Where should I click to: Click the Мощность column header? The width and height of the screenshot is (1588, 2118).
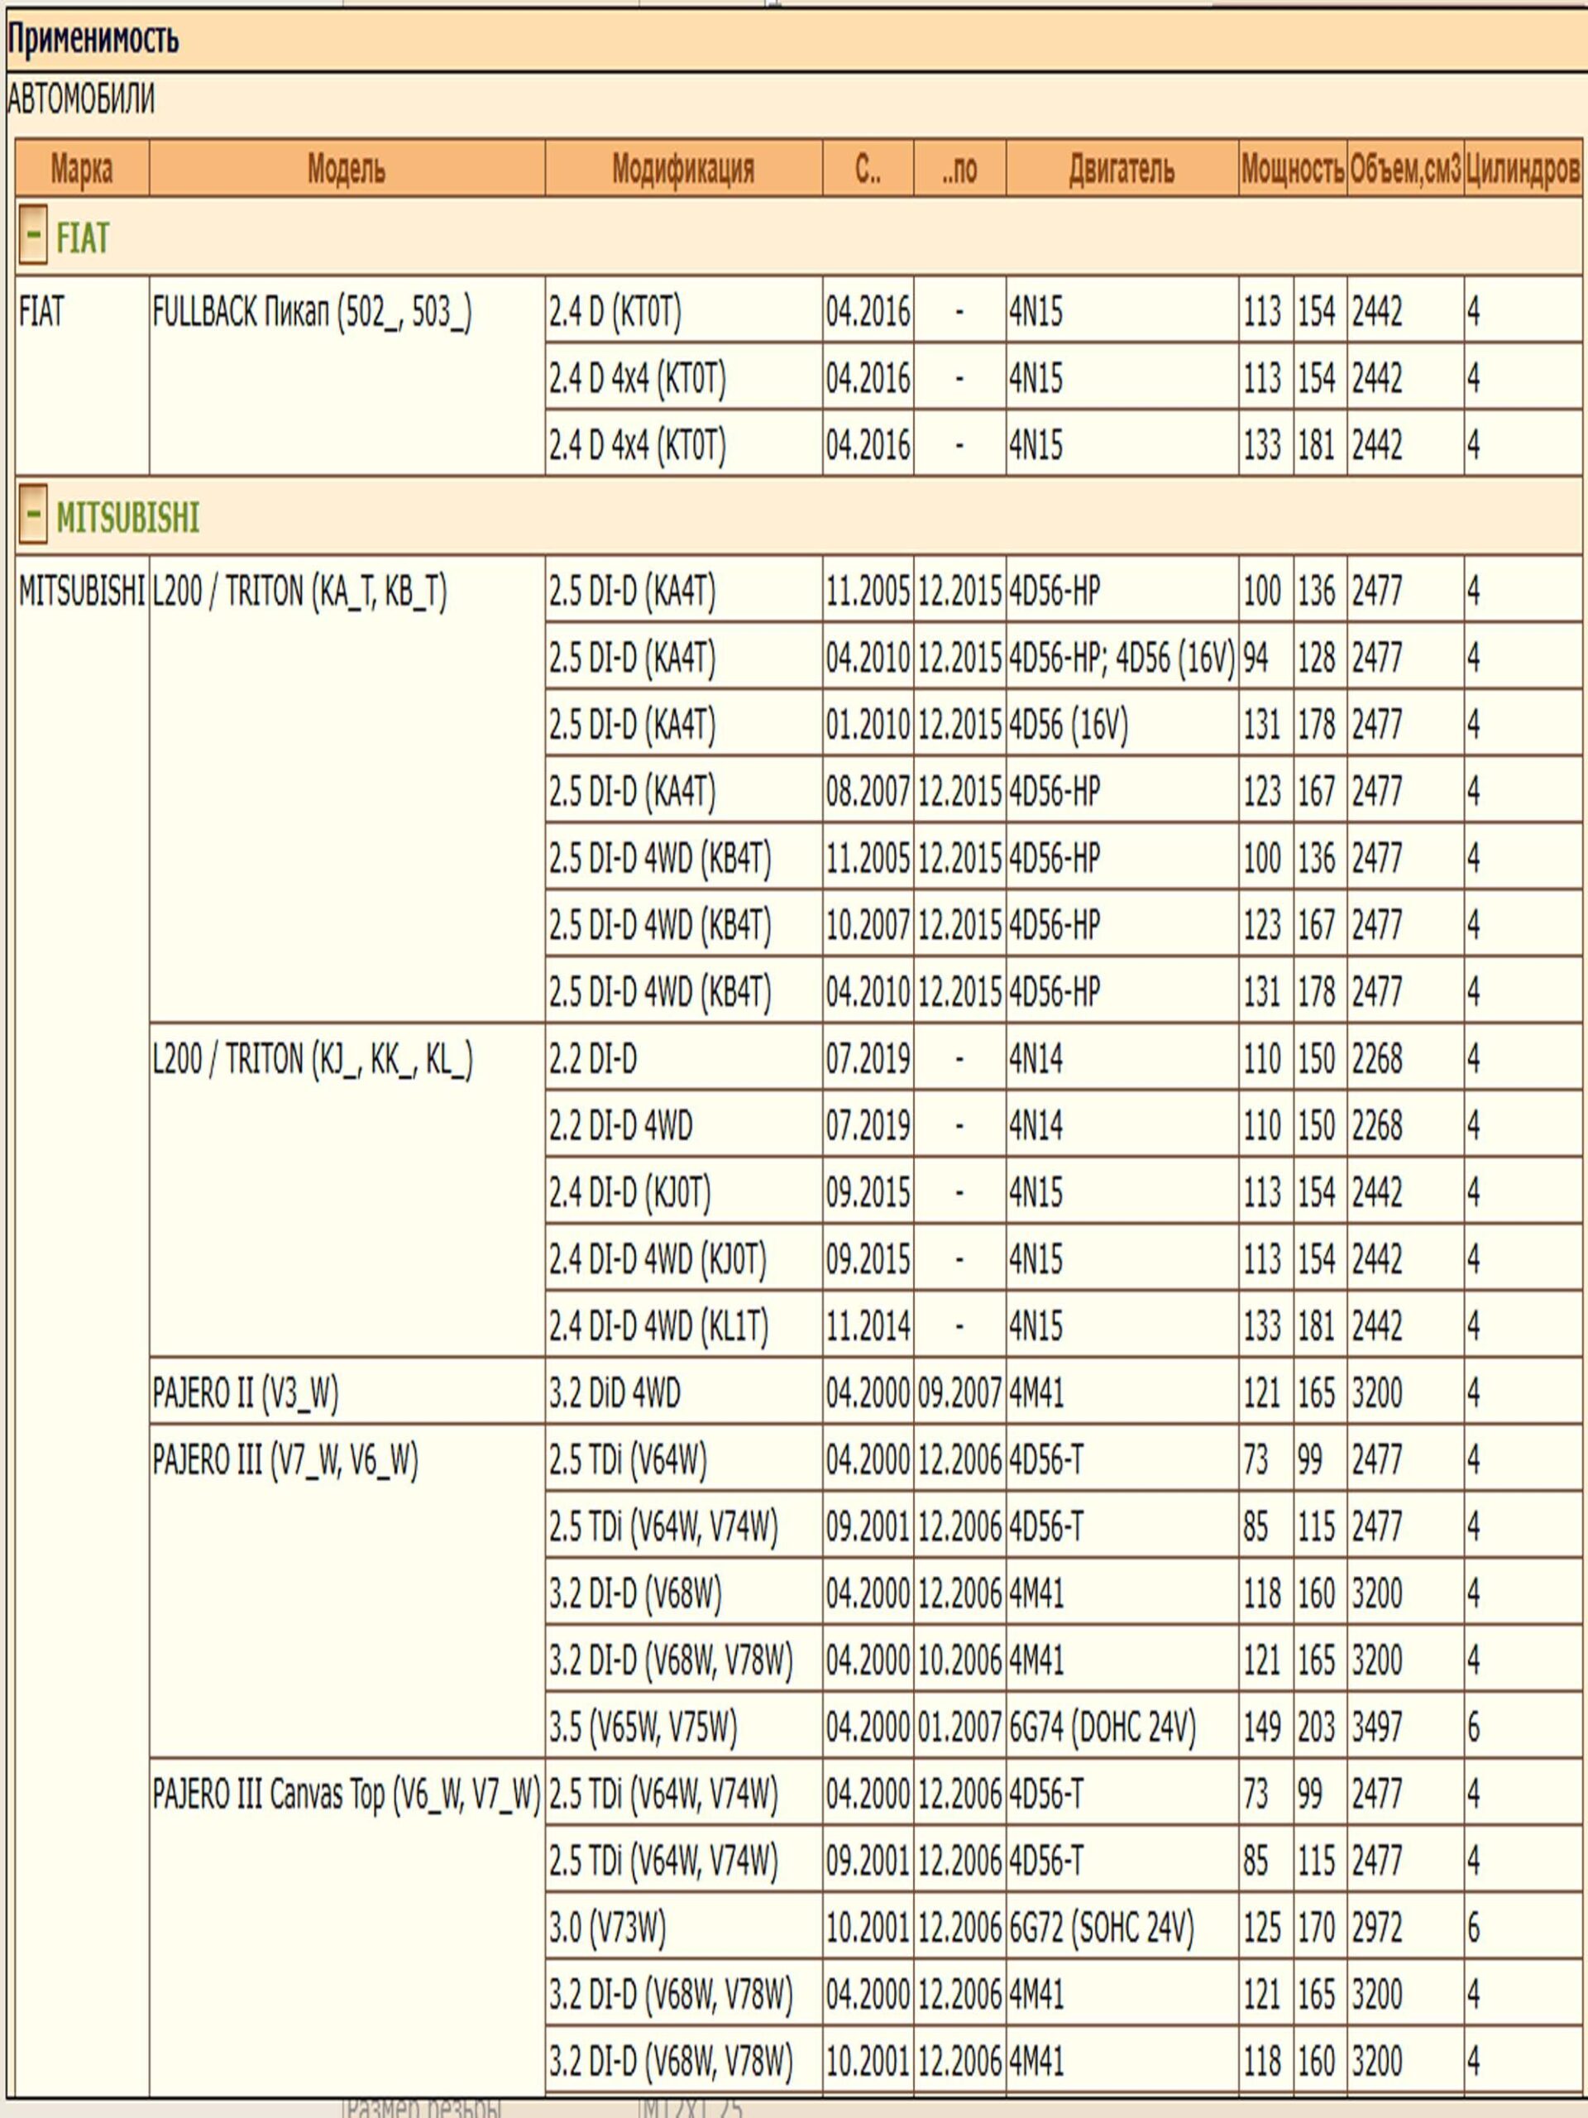(x=1292, y=170)
